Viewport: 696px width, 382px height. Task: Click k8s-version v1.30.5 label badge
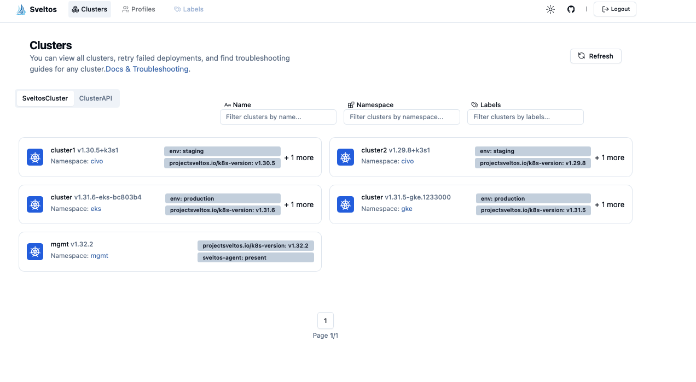222,163
